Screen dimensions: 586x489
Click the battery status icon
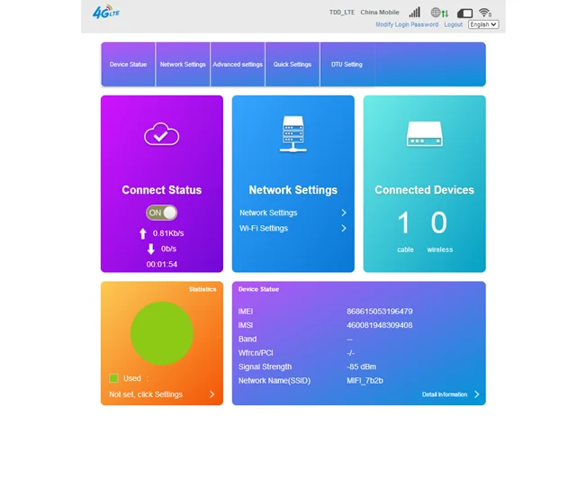pos(464,13)
